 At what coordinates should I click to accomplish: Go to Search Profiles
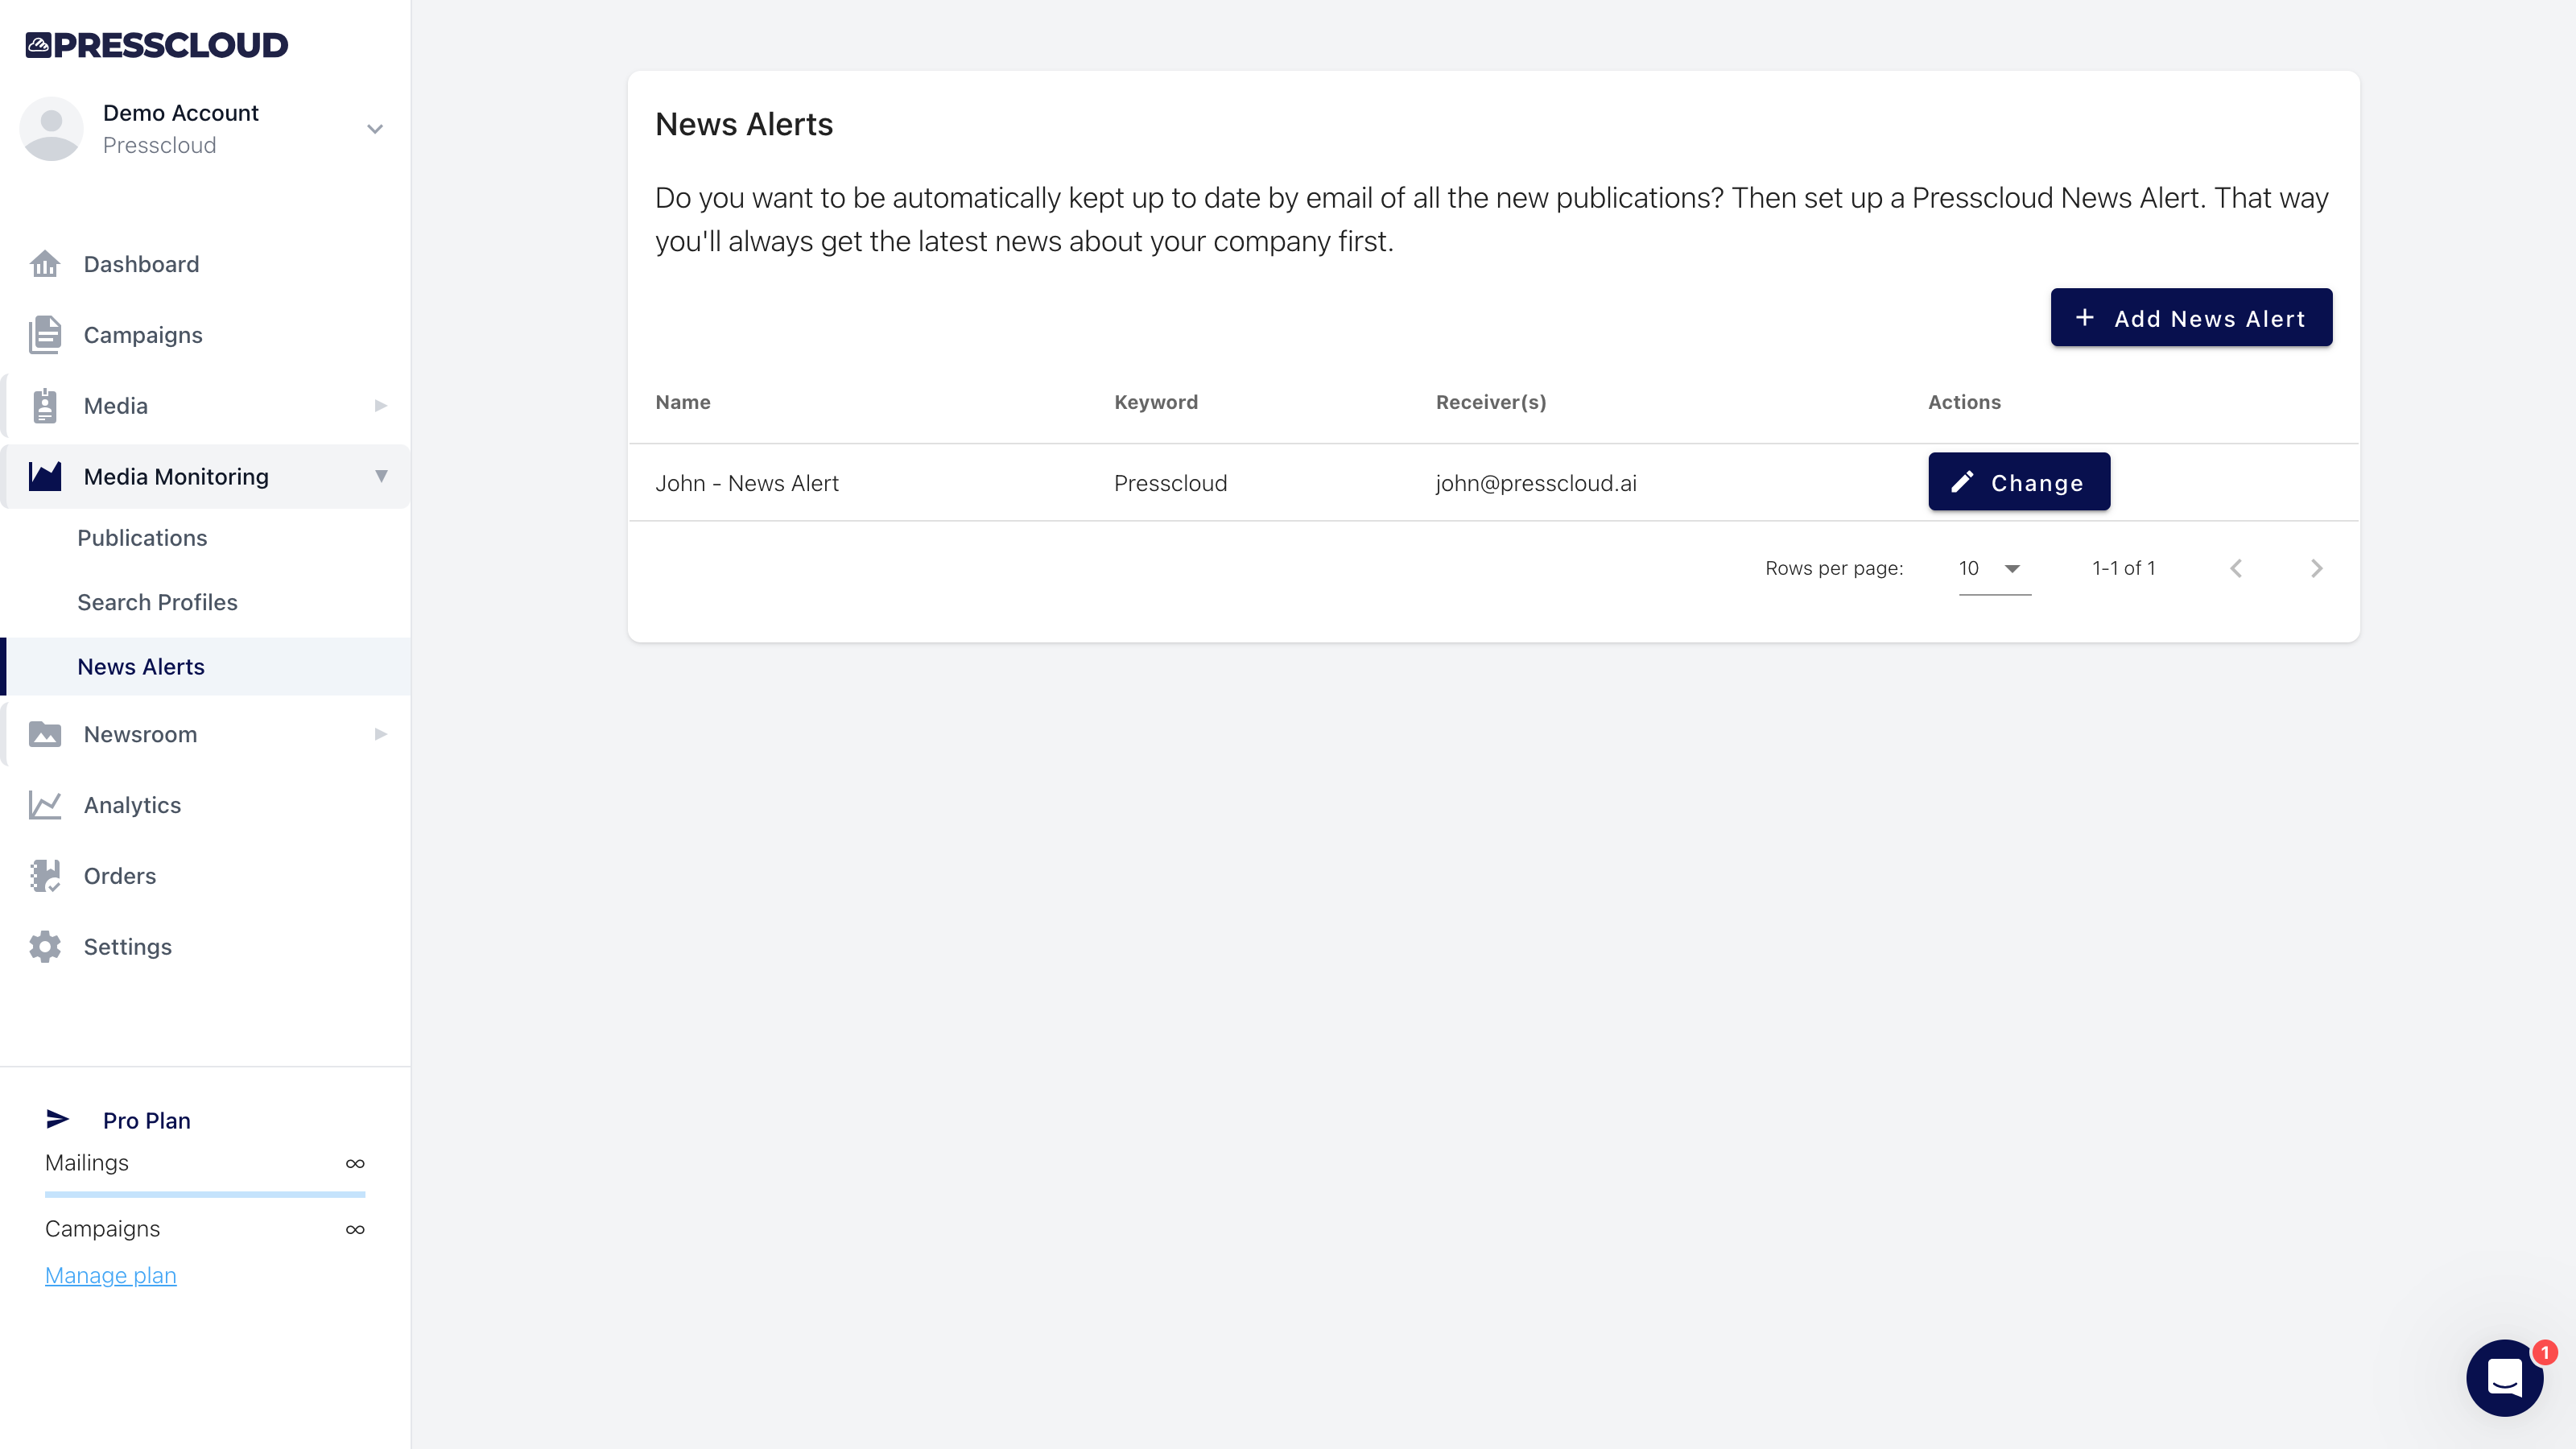157,602
